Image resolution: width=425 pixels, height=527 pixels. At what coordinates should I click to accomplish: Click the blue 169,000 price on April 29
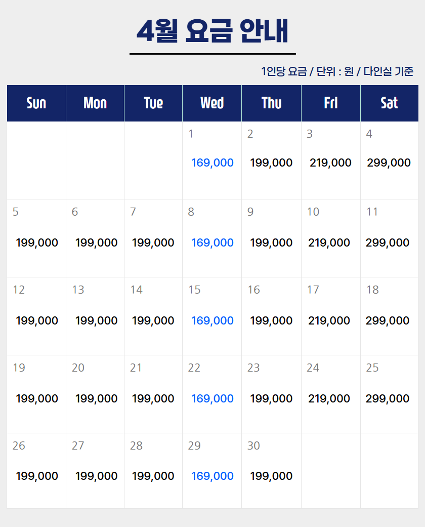tap(212, 476)
